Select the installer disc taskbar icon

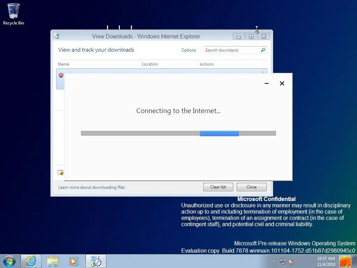click(x=96, y=261)
